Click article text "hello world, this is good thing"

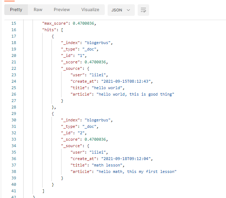point(135,94)
